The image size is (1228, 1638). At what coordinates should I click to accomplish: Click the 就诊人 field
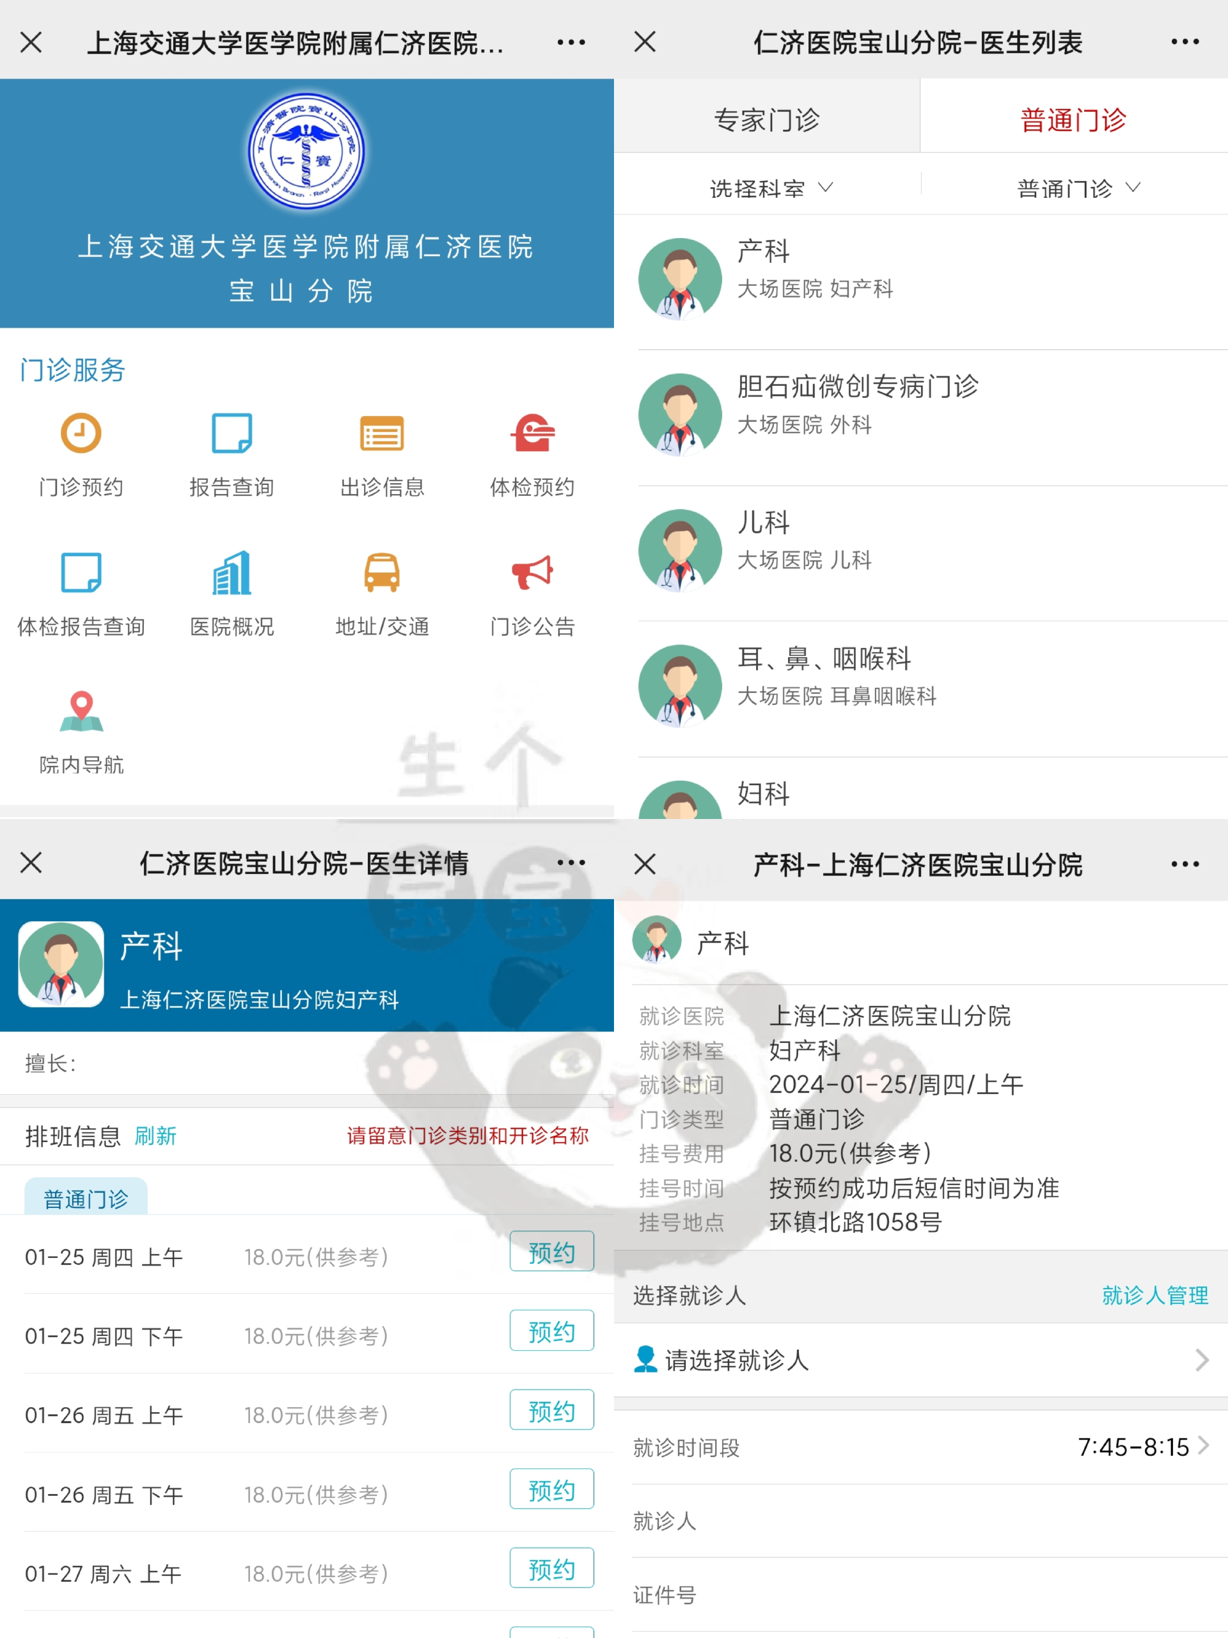pos(921,1521)
